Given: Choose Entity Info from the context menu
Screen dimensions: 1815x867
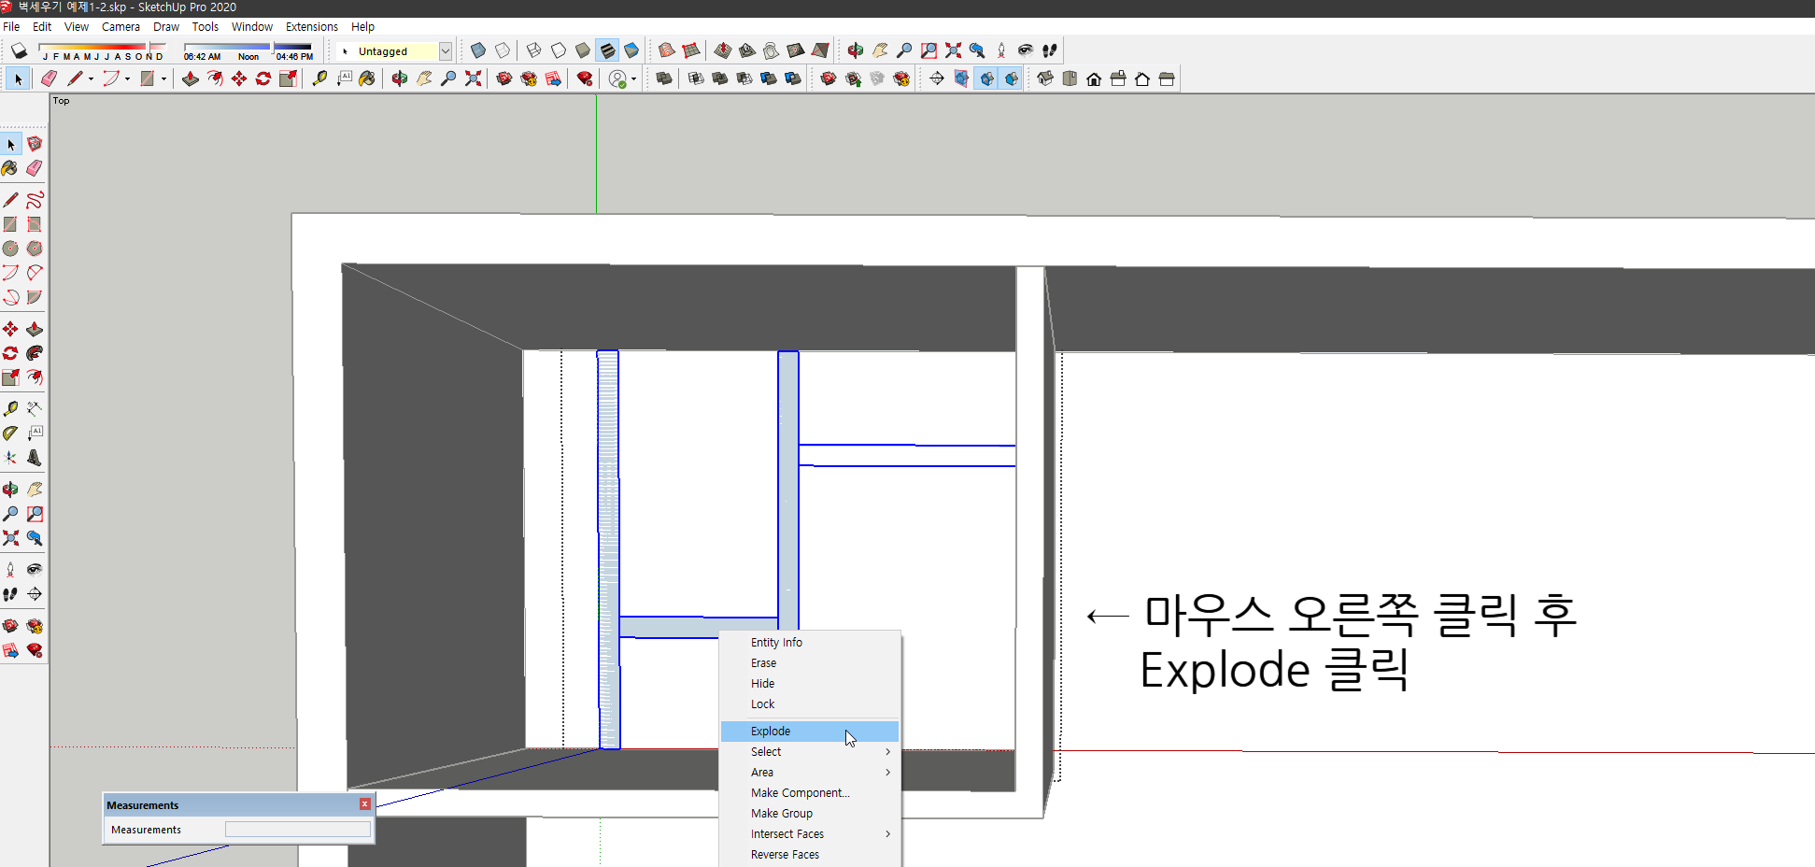Looking at the screenshot, I should 810,642.
